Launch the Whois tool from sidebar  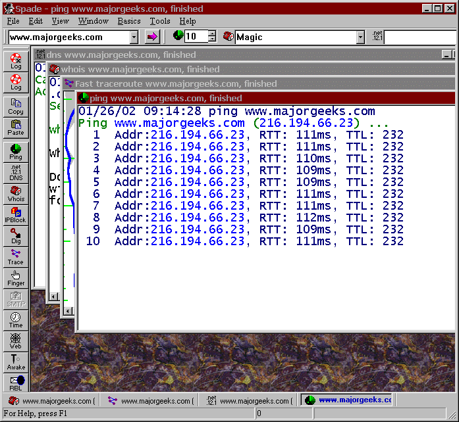(x=16, y=194)
